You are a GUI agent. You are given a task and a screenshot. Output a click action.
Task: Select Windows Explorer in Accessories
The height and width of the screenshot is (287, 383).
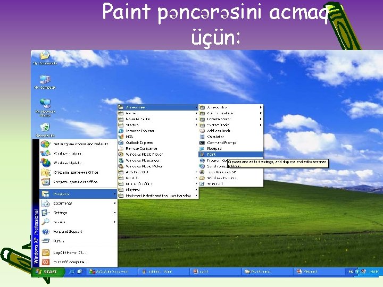click(x=231, y=178)
